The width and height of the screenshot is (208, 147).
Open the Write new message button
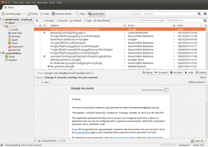(32, 14)
